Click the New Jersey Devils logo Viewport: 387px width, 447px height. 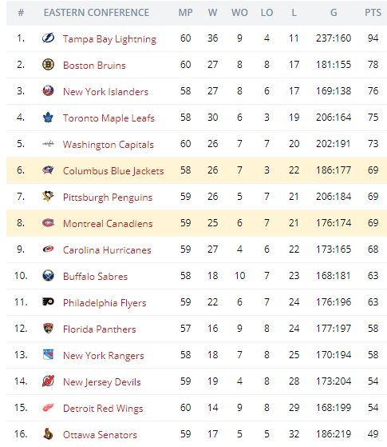click(x=48, y=381)
